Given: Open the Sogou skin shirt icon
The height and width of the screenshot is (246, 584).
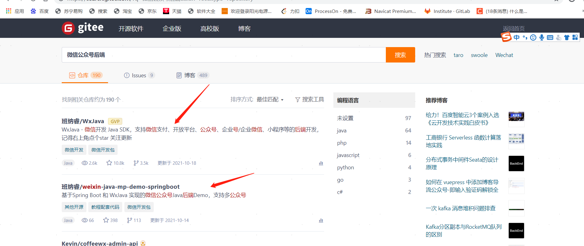Looking at the screenshot, I should [x=567, y=38].
